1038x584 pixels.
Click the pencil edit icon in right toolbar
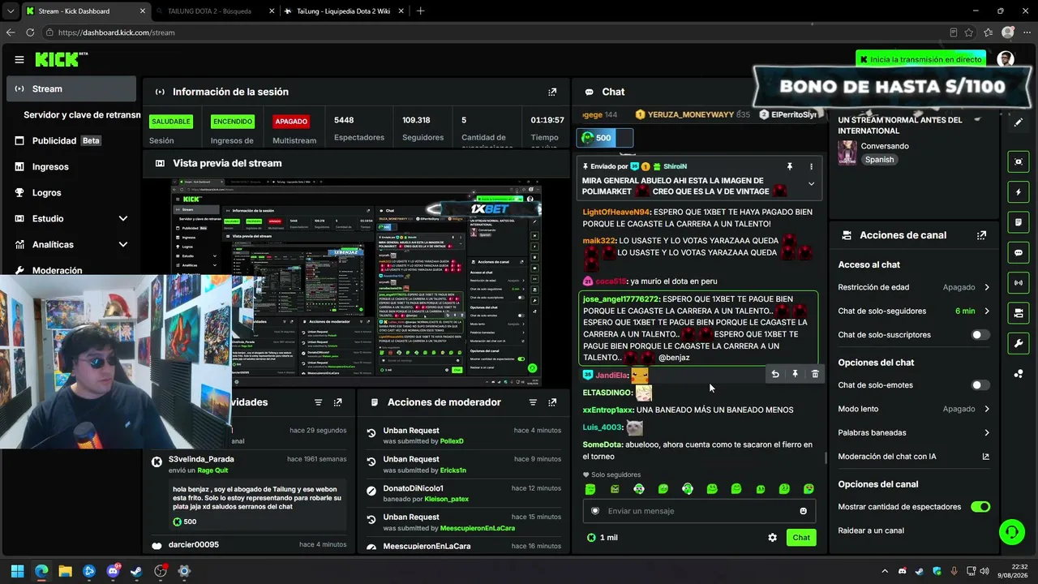(x=1019, y=122)
